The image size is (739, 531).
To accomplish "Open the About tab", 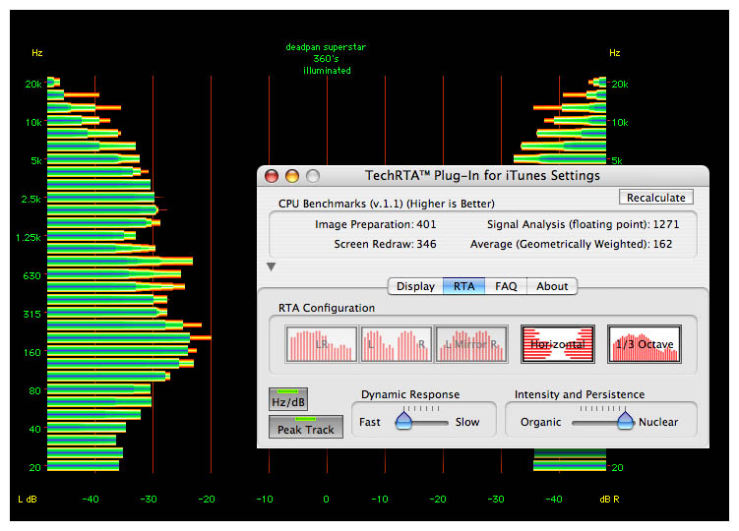I will (552, 286).
